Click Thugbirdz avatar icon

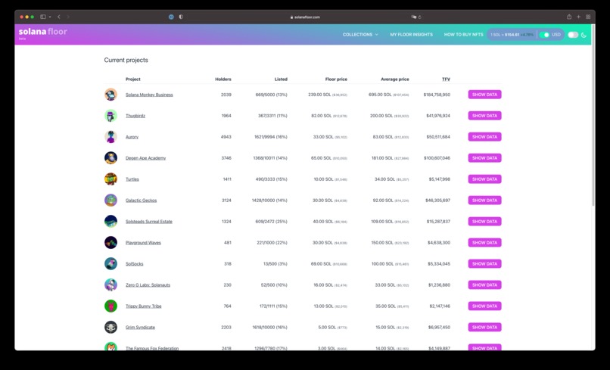click(x=110, y=116)
